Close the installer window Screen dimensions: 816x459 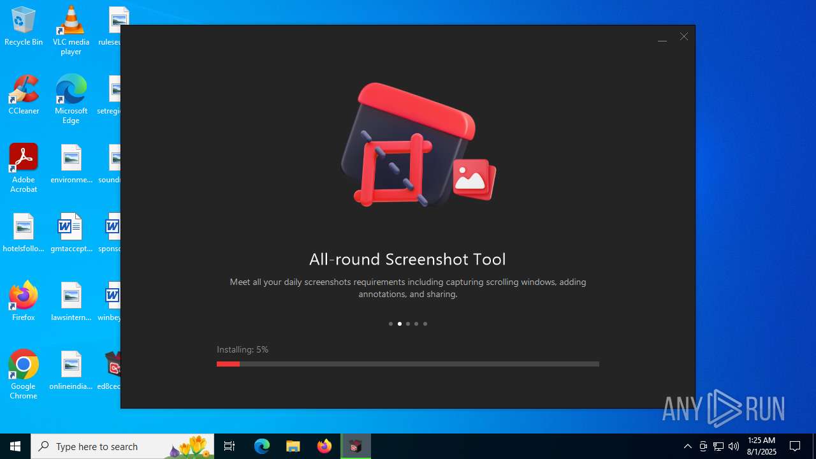tap(684, 37)
